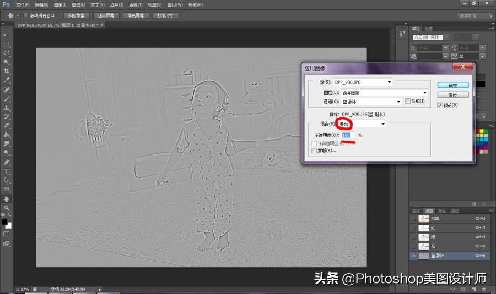Select the Path Selection tool
Screen dimensions: 496x294
pos(7,180)
